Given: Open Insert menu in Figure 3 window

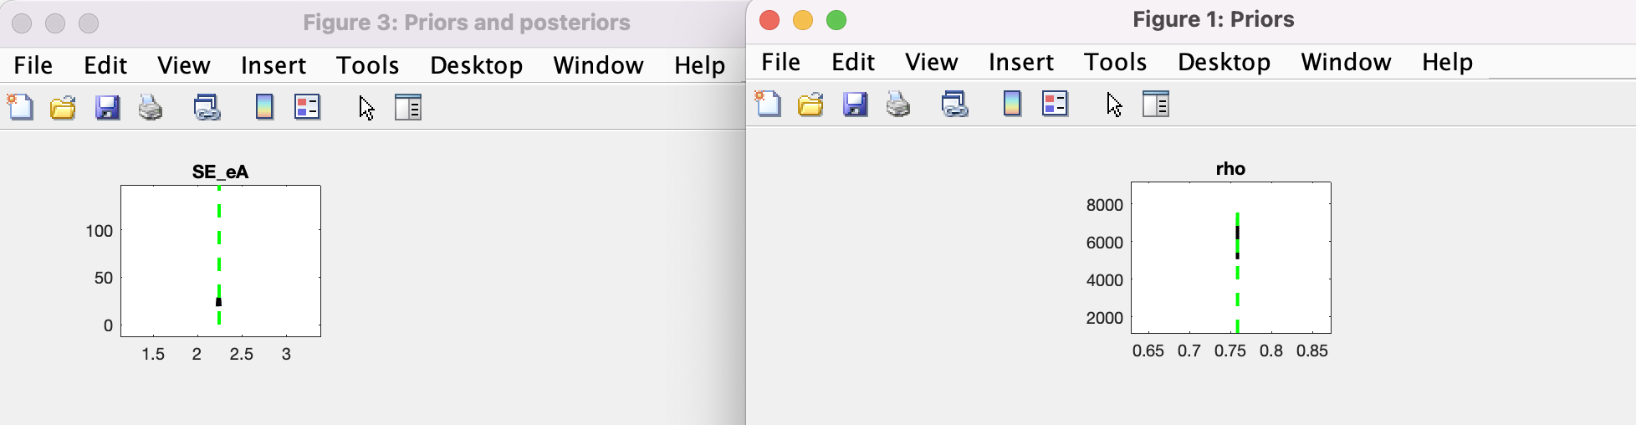Looking at the screenshot, I should [x=274, y=65].
